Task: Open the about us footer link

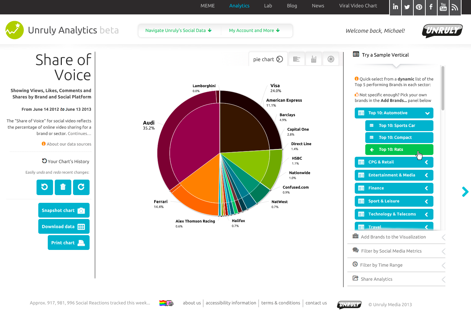Action: pyautogui.click(x=192, y=303)
